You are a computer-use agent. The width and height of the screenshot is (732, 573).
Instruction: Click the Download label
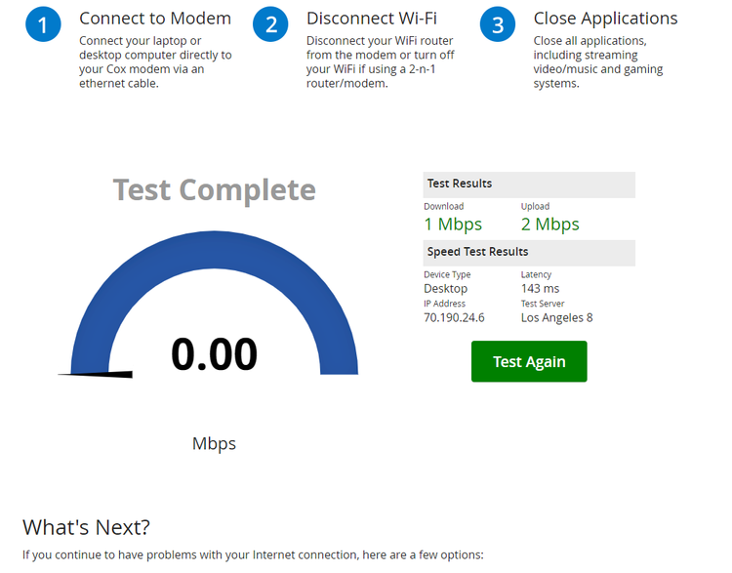[443, 206]
